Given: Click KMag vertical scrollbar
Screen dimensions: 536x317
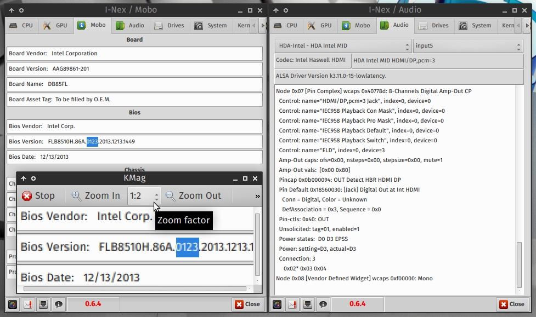Looking at the screenshot, I should [257, 244].
